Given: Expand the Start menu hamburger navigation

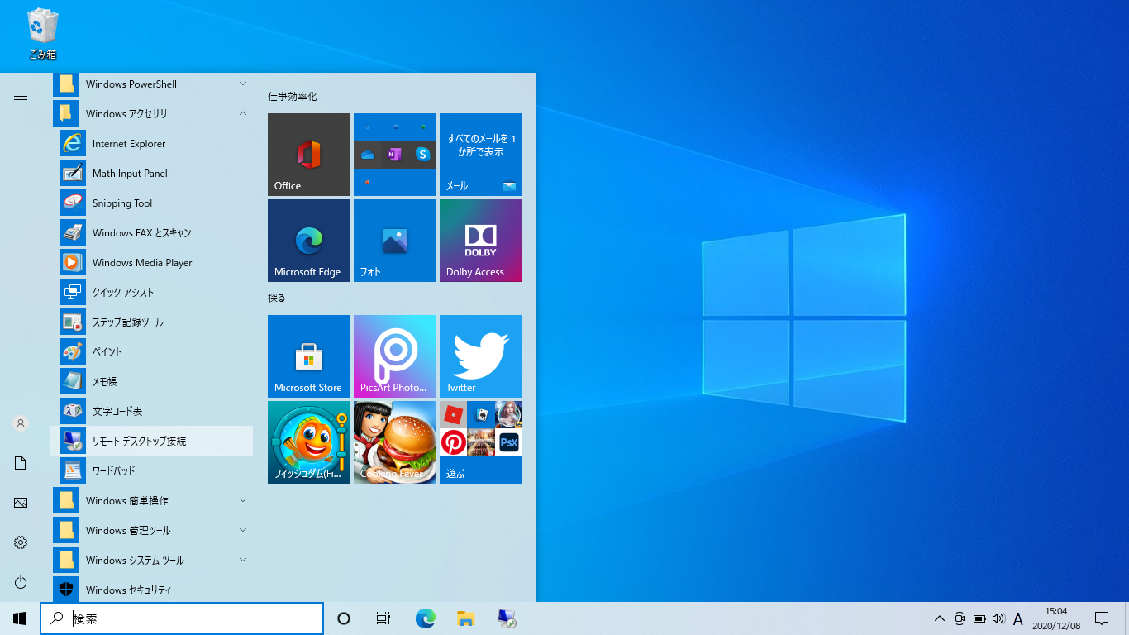Looking at the screenshot, I should pos(21,97).
